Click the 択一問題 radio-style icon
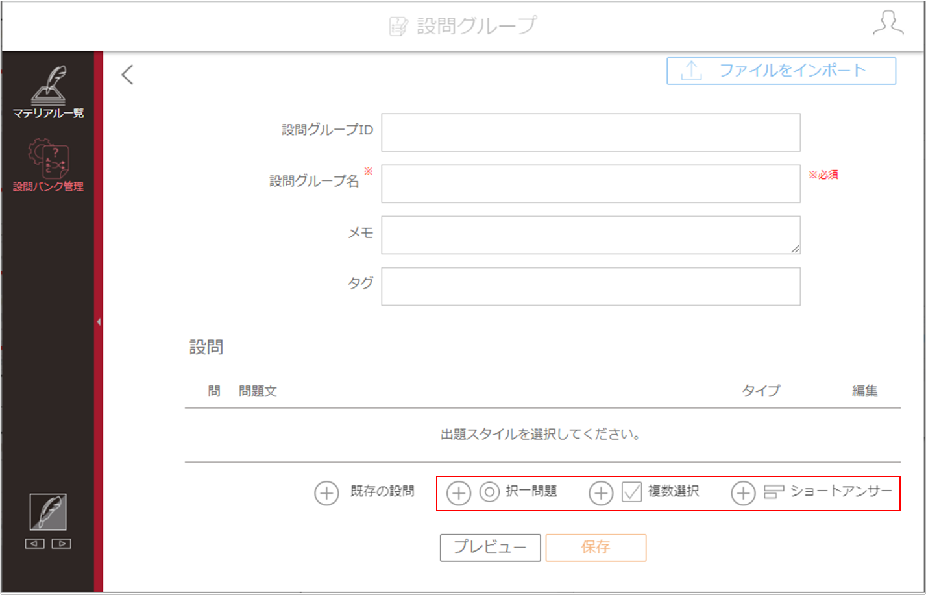Viewport: 926px width, 595px height. 489,492
